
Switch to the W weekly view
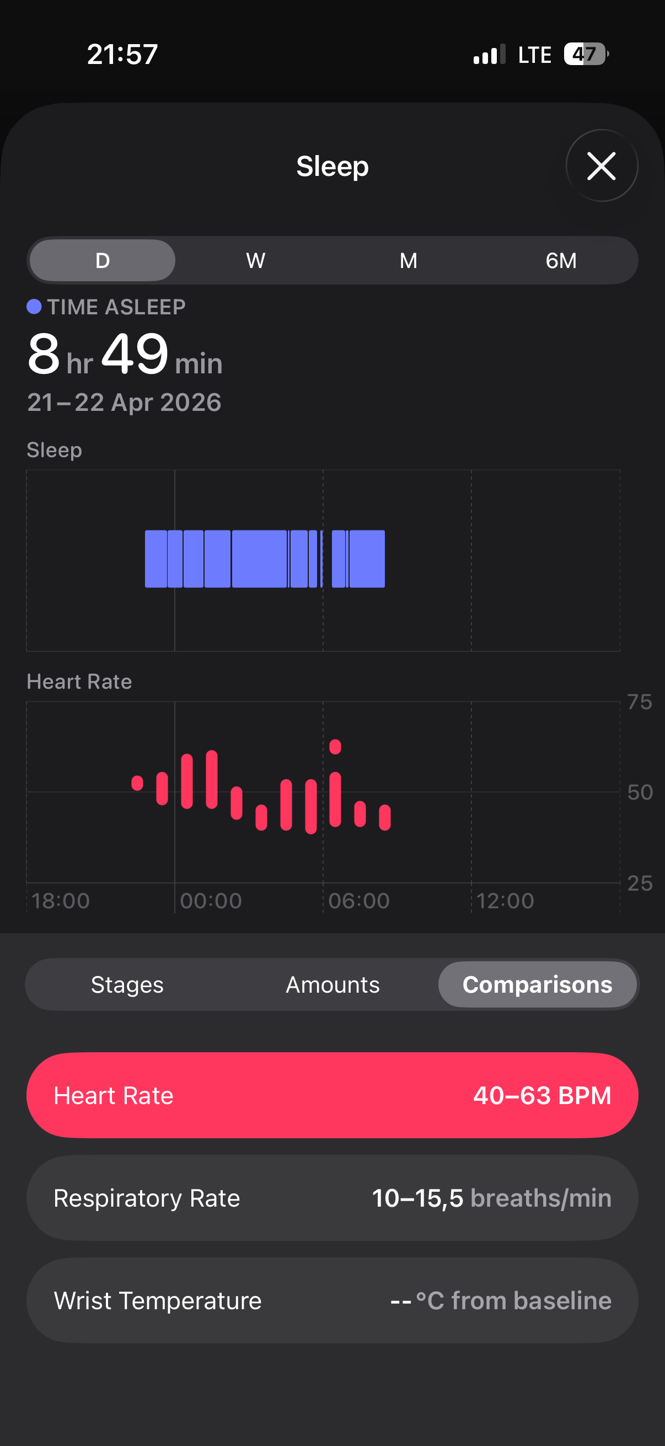tap(255, 260)
